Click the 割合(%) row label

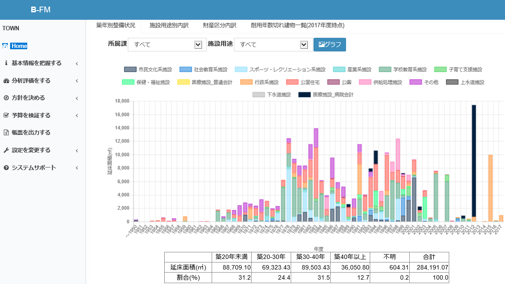pyautogui.click(x=188, y=277)
